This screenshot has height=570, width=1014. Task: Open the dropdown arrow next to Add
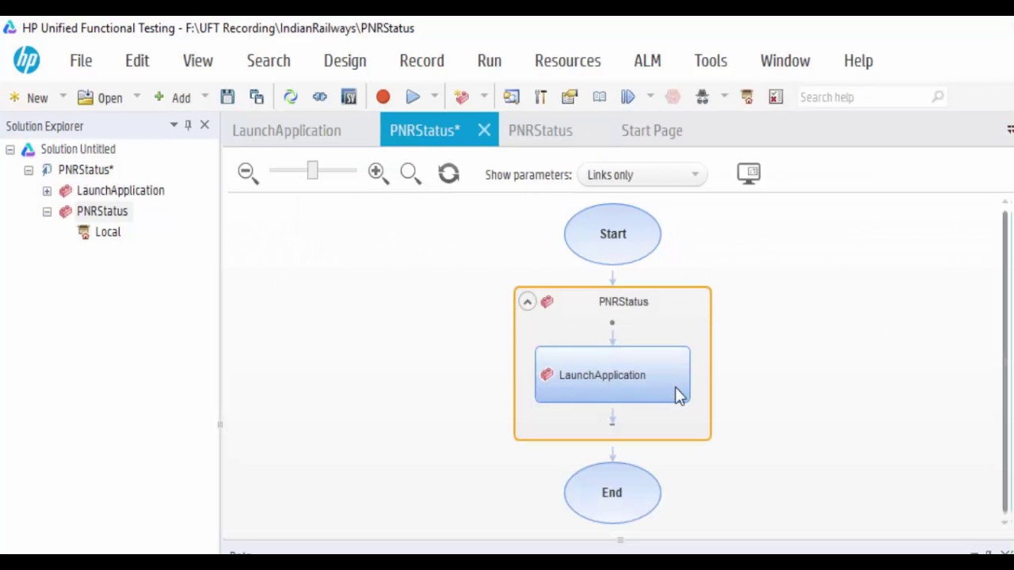[204, 97]
